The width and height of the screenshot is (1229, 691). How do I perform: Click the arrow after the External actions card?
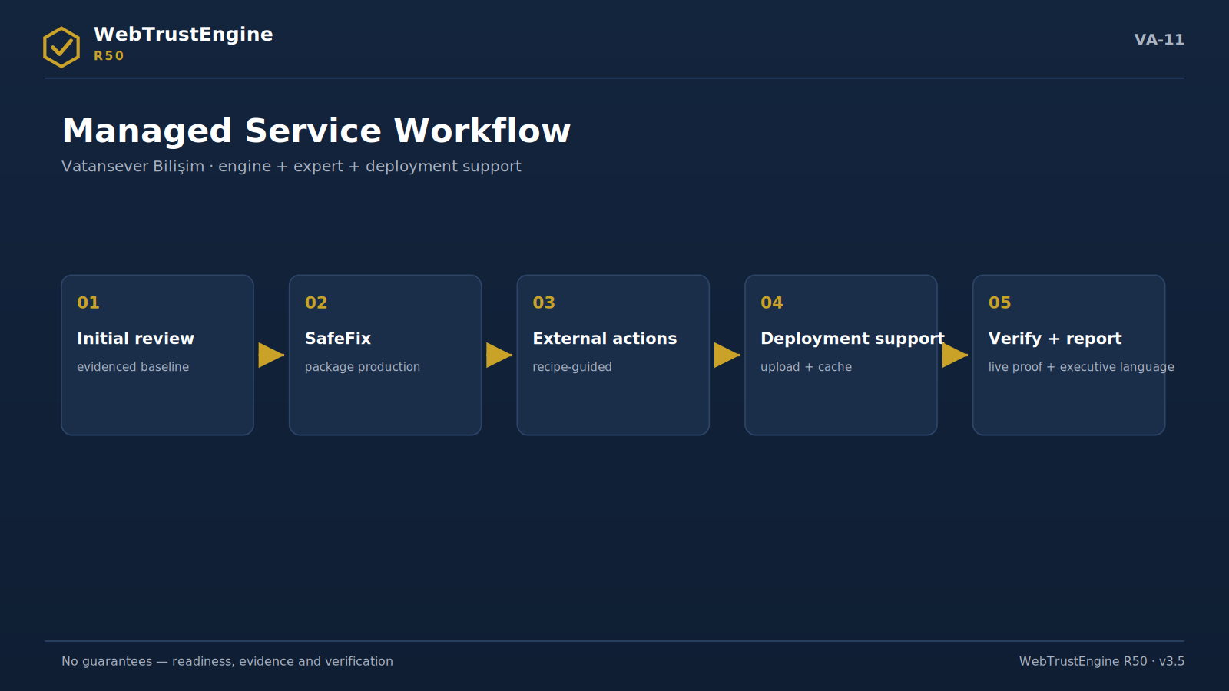pyautogui.click(x=727, y=355)
